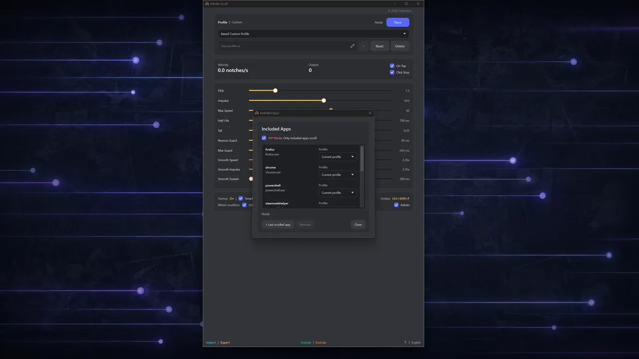Screen dimensions: 639x359
Task: Click the Reverse Guard value '90 ms'
Action: (x=405, y=141)
